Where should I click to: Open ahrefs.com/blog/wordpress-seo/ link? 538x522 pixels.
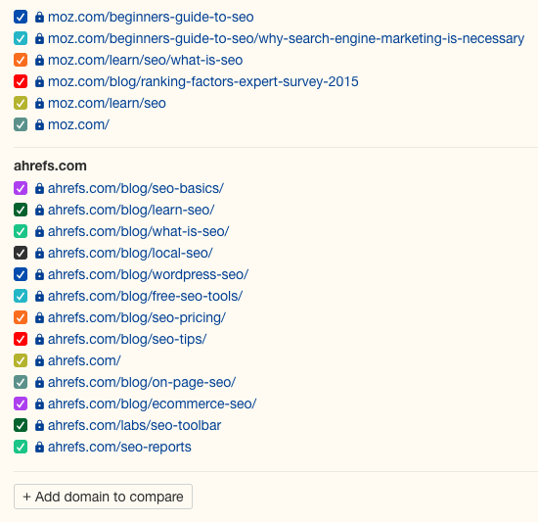click(x=149, y=275)
